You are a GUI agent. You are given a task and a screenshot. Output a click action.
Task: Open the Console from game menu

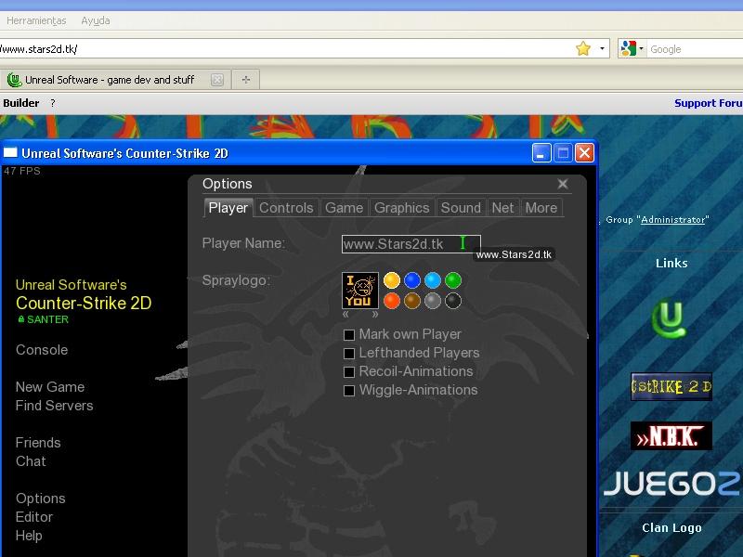pyautogui.click(x=42, y=350)
